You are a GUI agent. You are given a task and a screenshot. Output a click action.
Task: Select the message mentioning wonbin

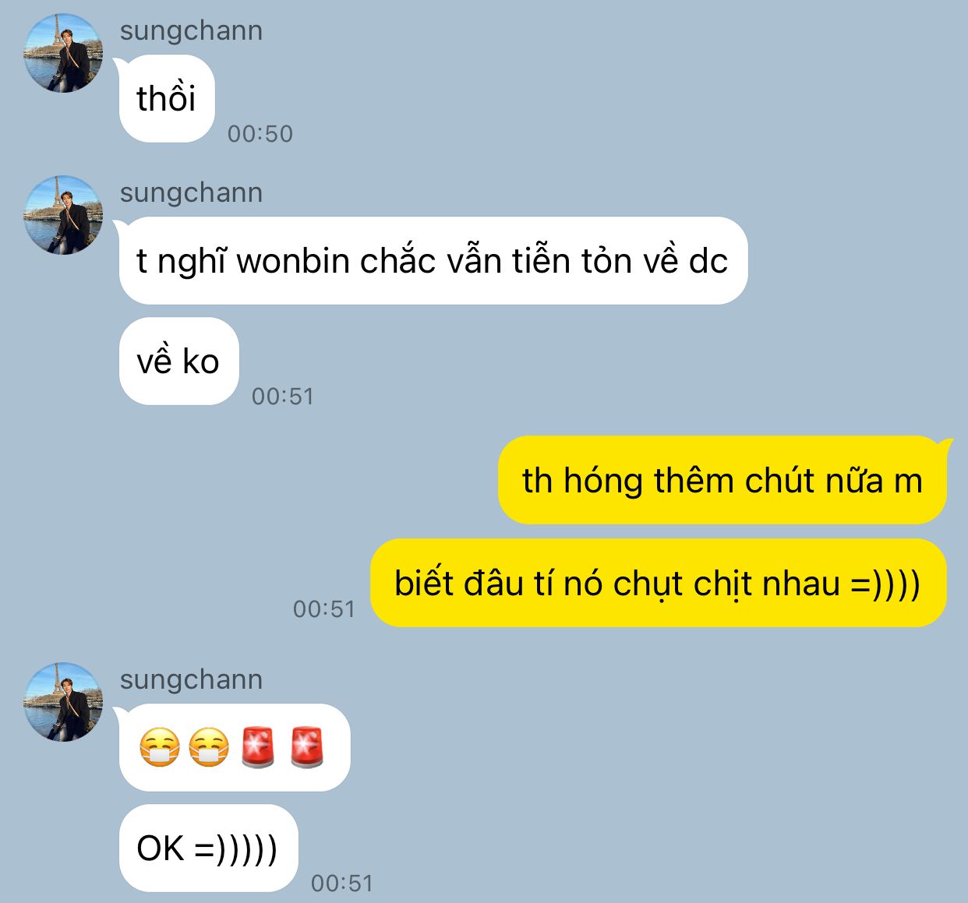(x=433, y=261)
